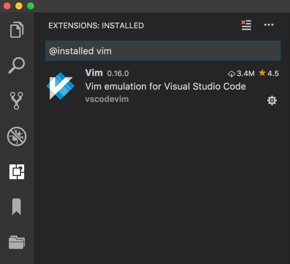
Task: Open the Extensions More Actions menu
Action: (x=269, y=25)
